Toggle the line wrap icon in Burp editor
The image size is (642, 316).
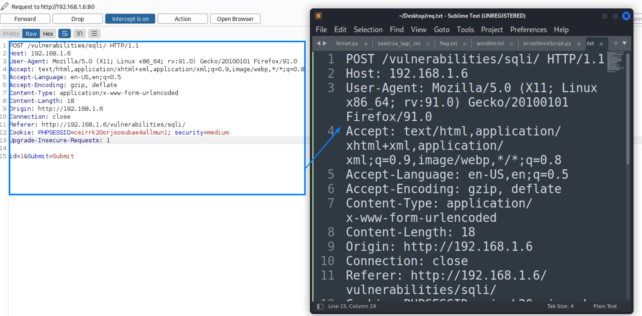[x=65, y=34]
